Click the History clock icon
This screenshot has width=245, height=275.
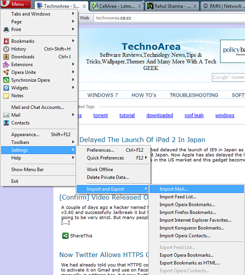point(6,49)
